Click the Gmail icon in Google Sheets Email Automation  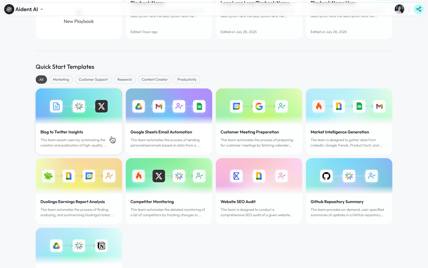tap(159, 106)
